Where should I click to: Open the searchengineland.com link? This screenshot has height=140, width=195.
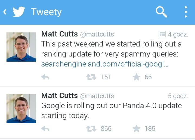pos(105,64)
